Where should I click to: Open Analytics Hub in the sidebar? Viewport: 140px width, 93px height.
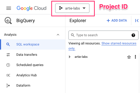(x=33, y=75)
